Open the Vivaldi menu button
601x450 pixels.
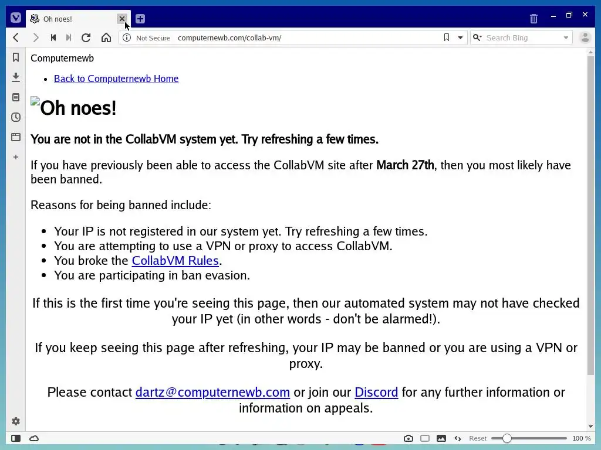click(16, 18)
